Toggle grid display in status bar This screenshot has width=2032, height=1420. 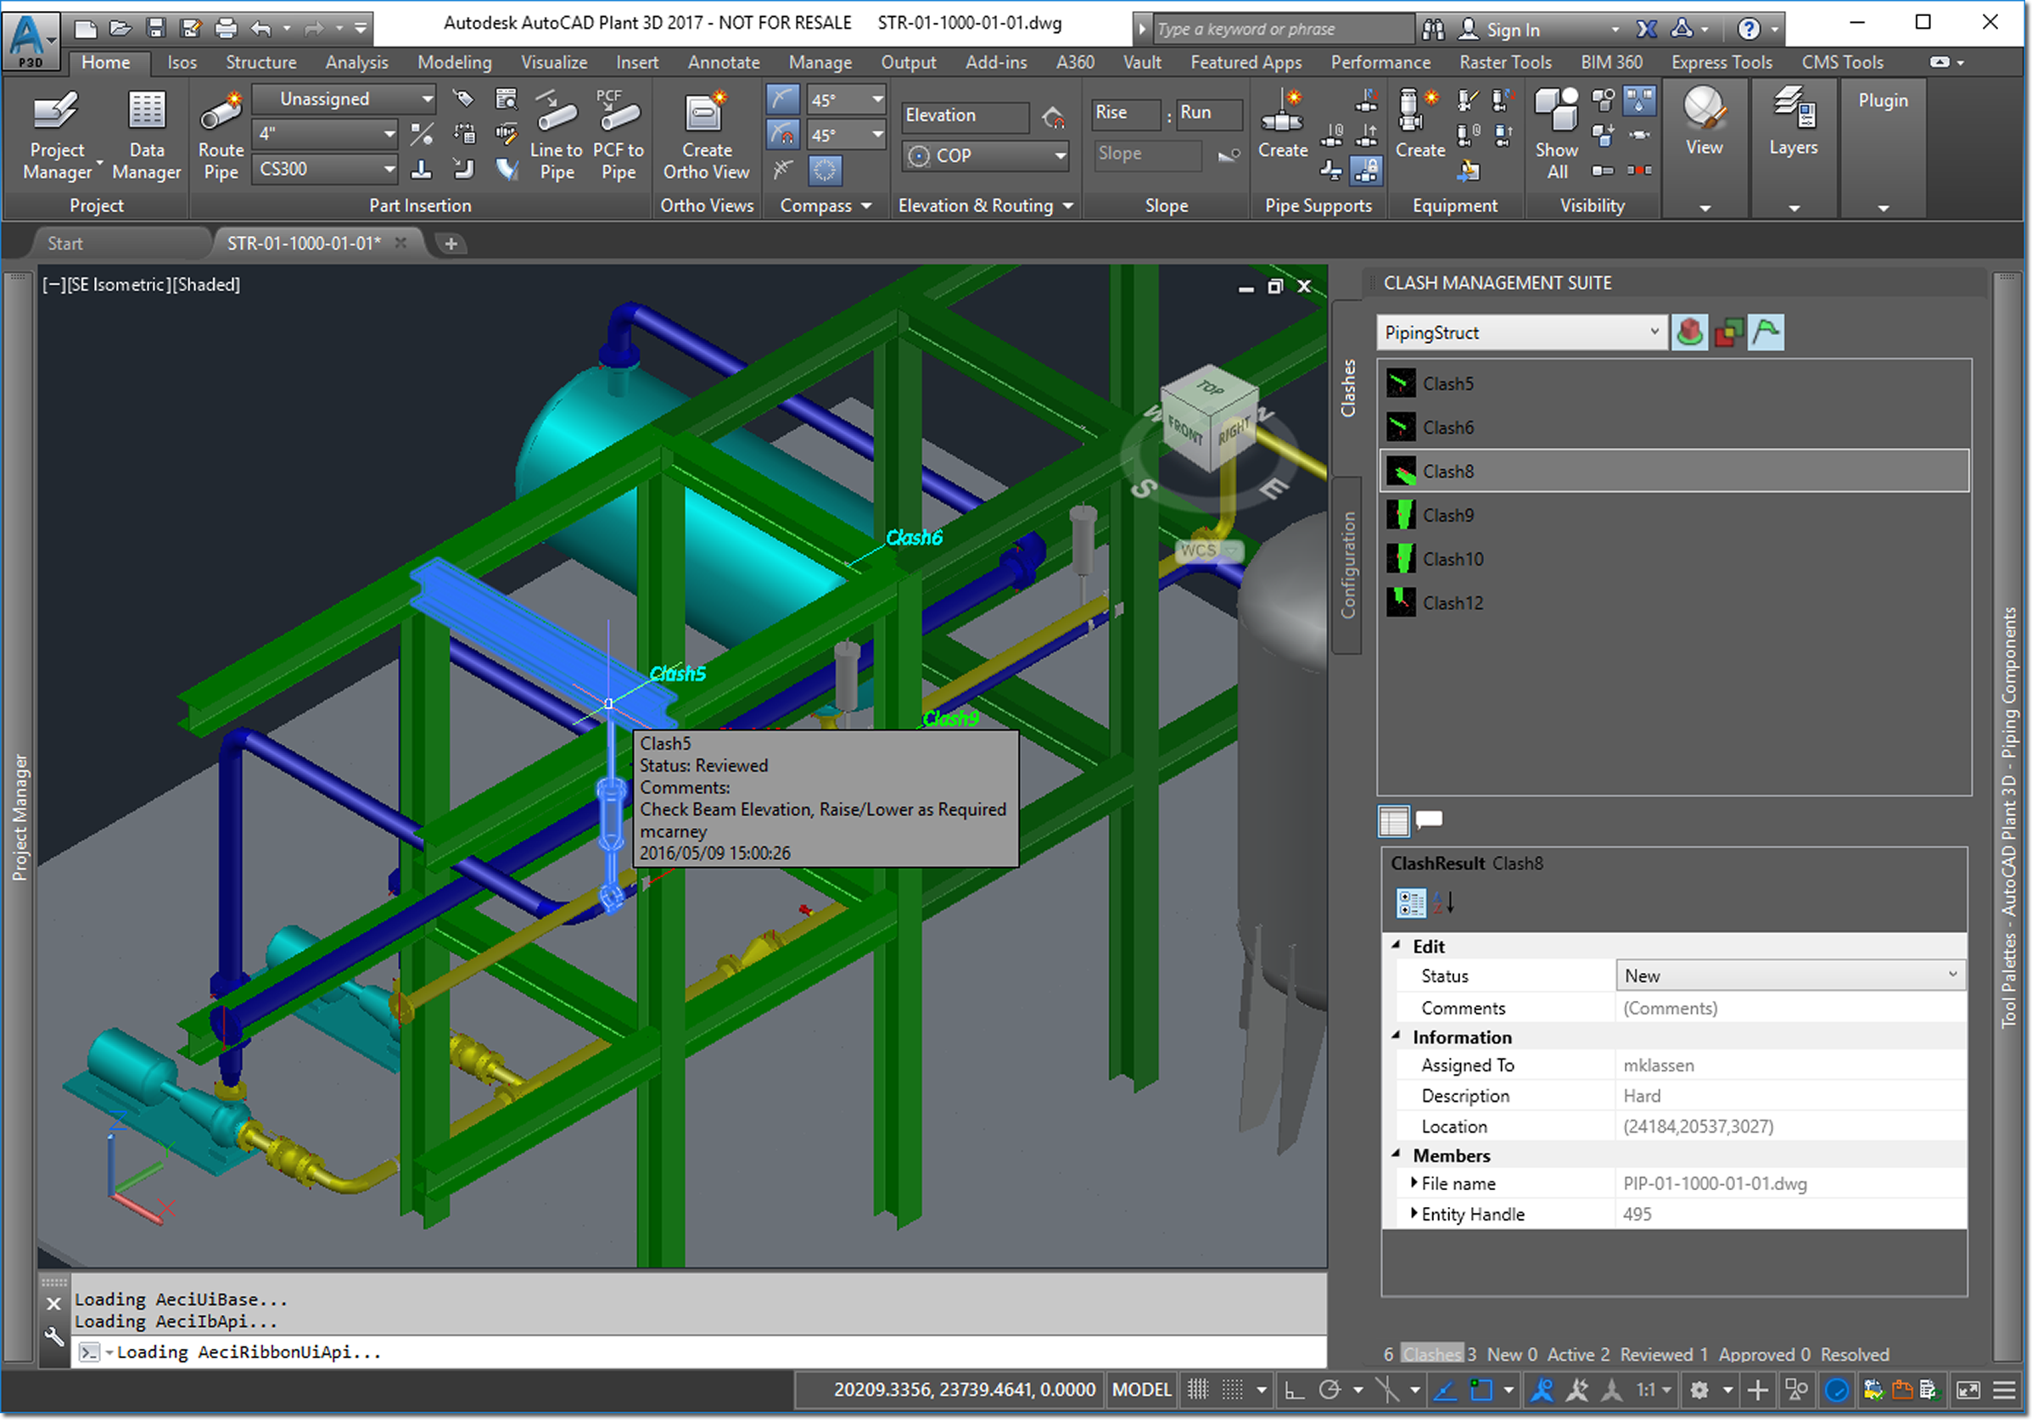(1197, 1390)
